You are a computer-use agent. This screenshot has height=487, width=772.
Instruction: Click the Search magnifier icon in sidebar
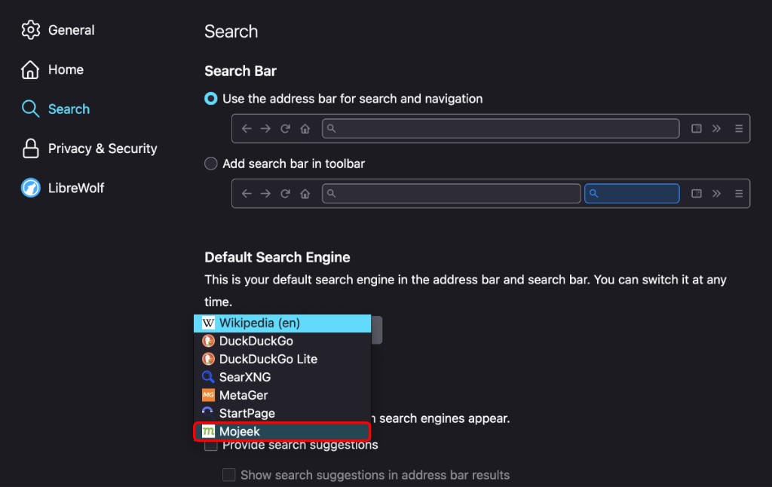tap(30, 109)
